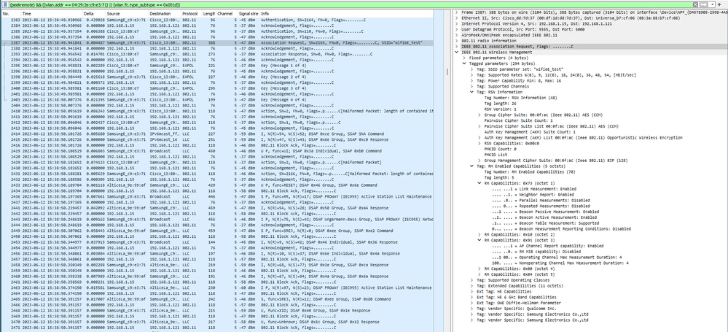
Task: Expand Tag: Extended Capabilities (11 octets)
Action: pos(472,286)
